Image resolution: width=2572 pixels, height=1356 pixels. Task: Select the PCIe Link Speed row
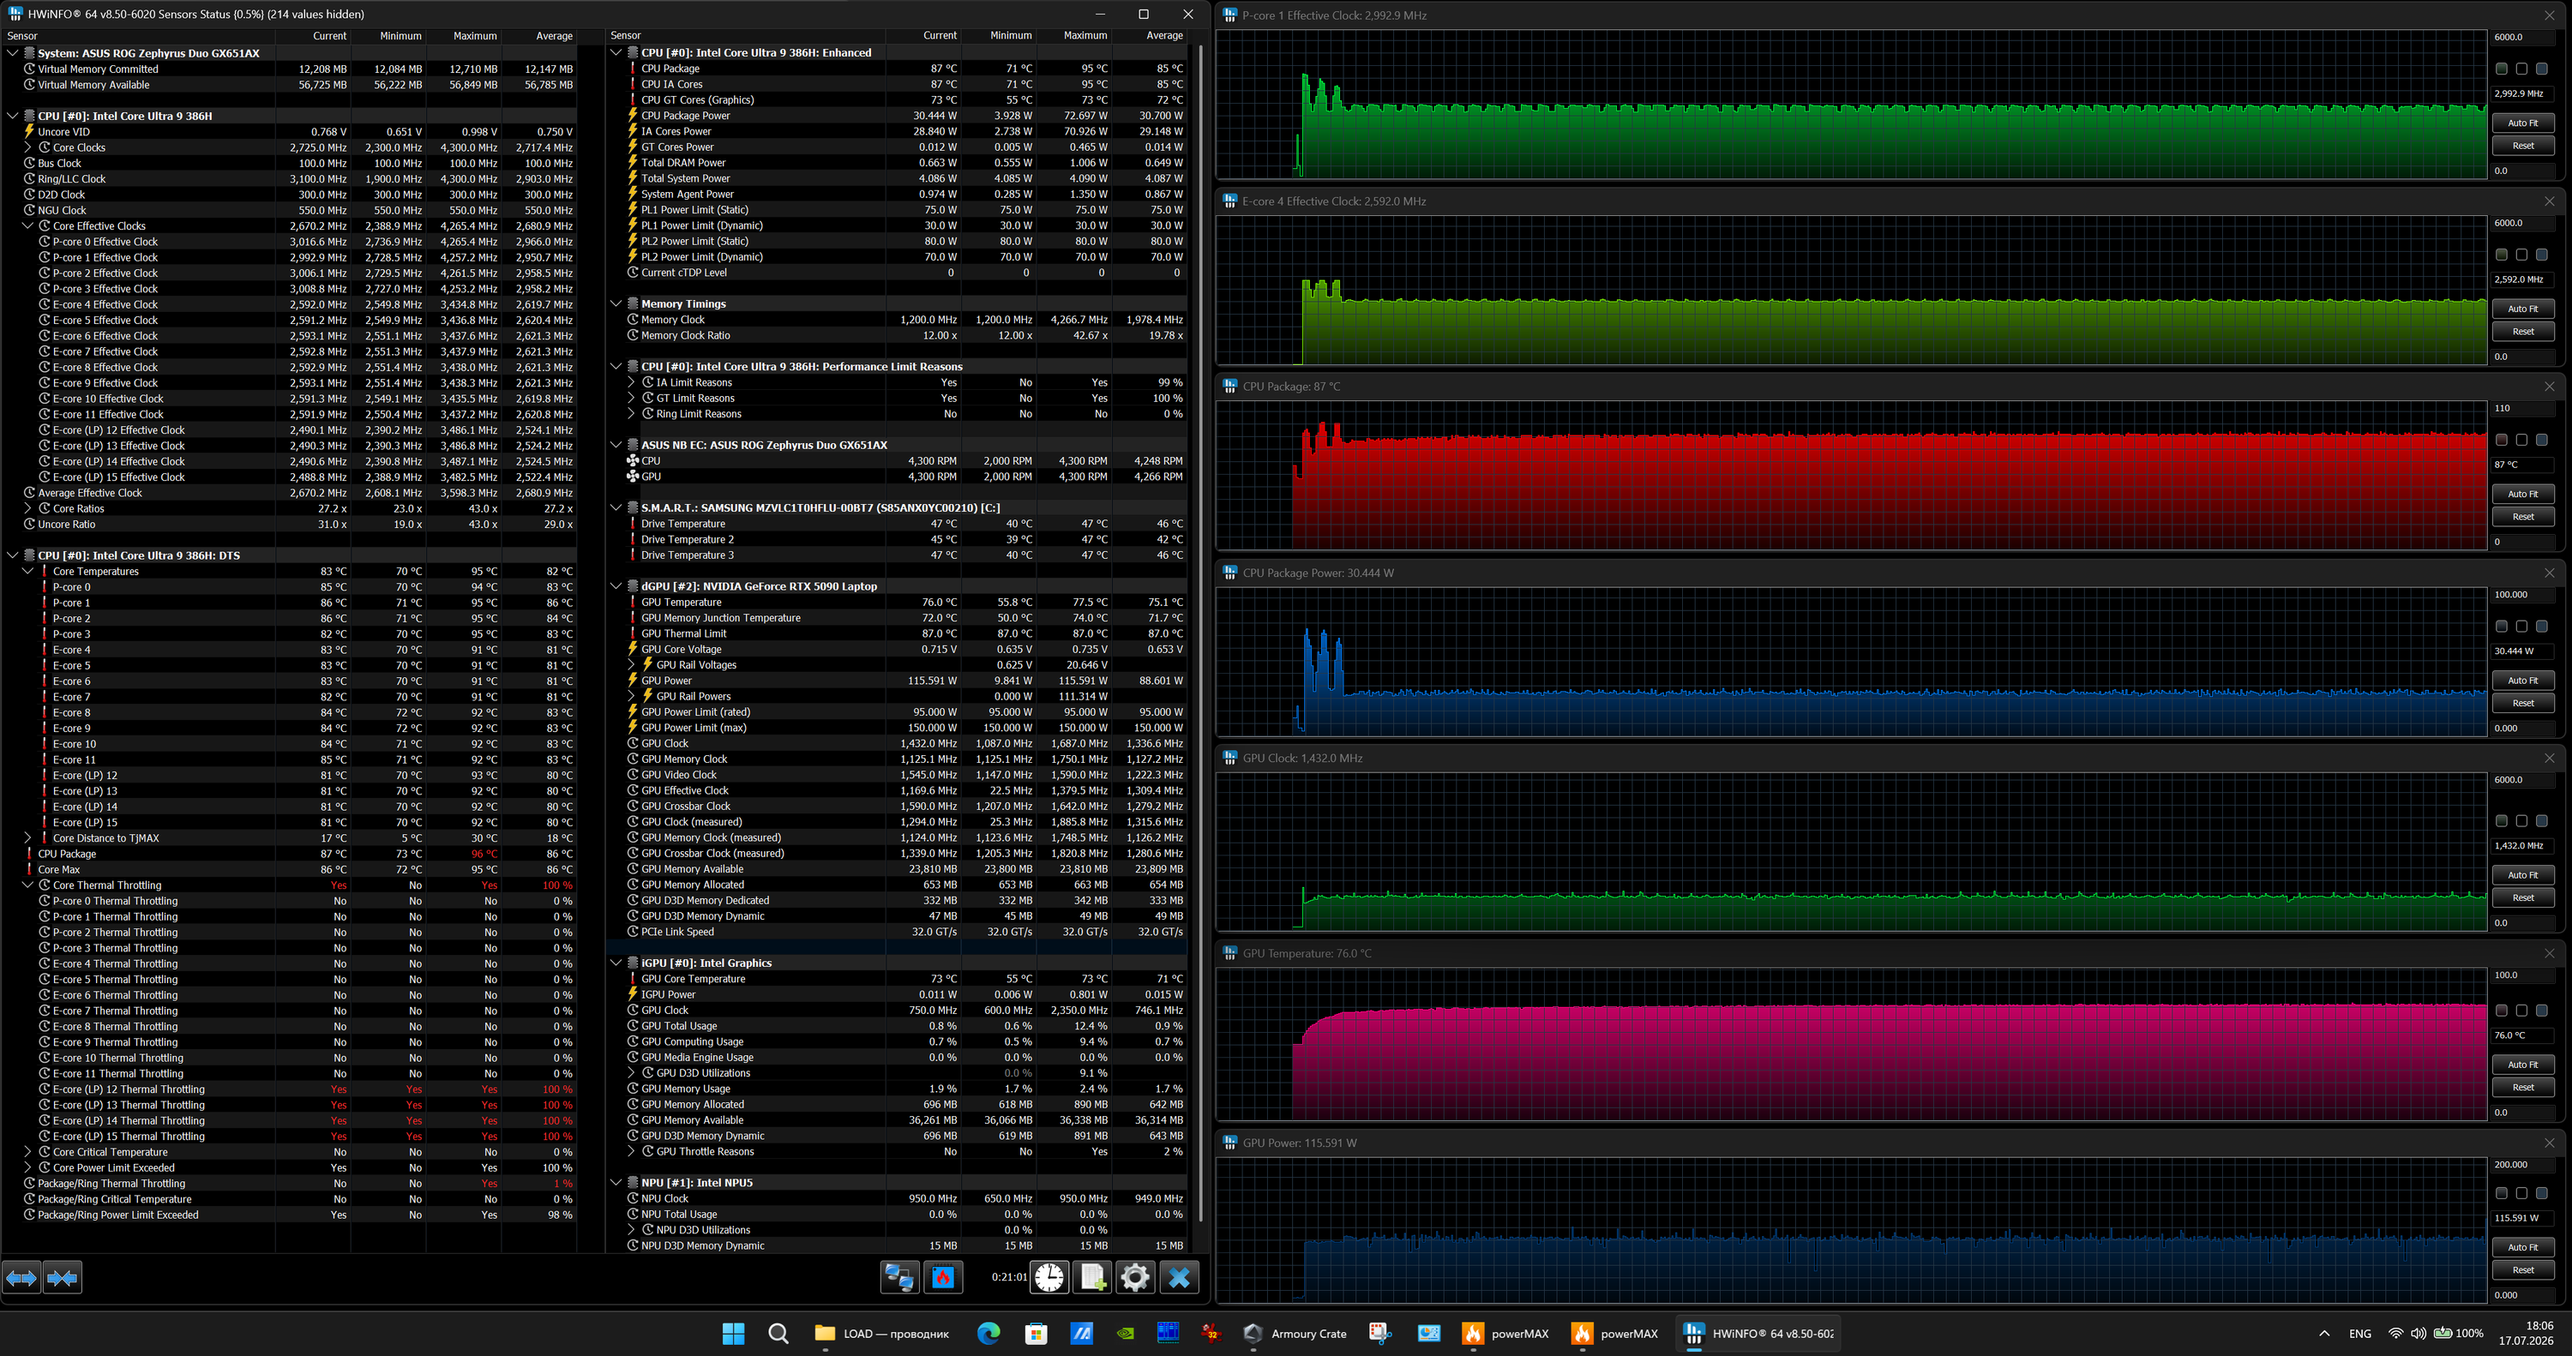coord(897,932)
